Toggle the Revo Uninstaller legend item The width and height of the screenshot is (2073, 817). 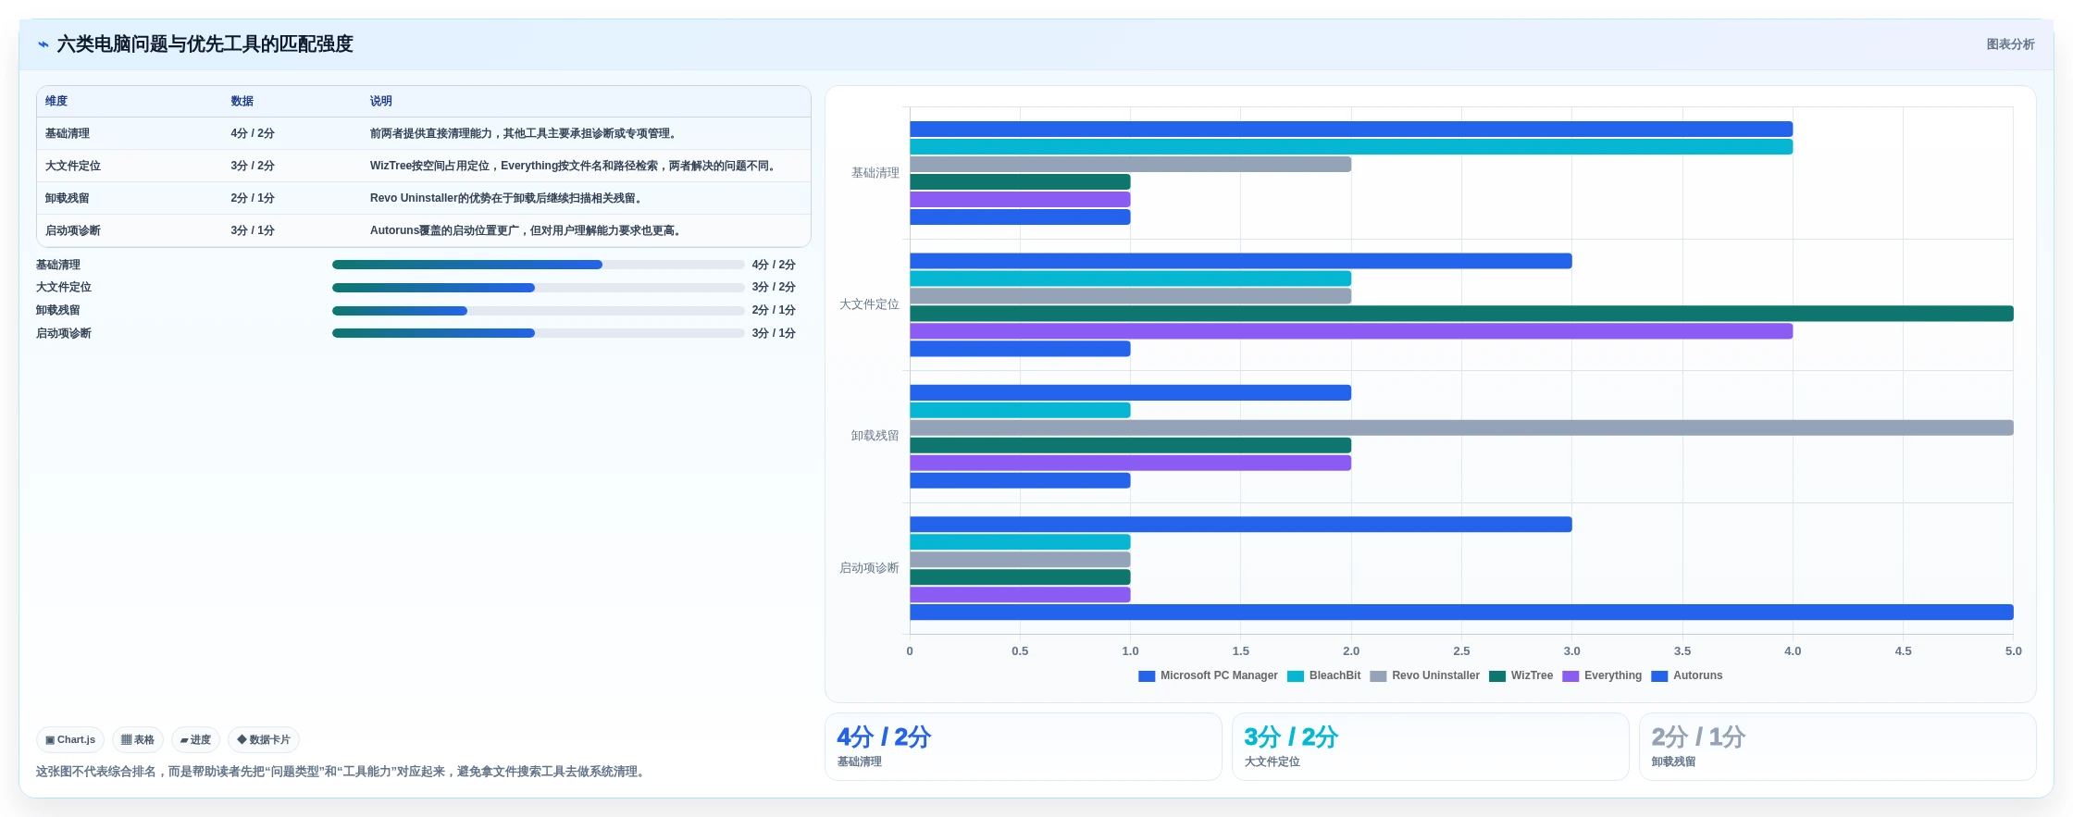click(x=1424, y=676)
